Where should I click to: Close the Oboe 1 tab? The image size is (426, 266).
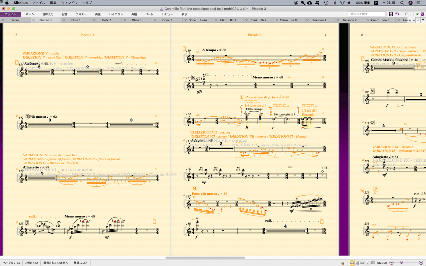point(125,20)
